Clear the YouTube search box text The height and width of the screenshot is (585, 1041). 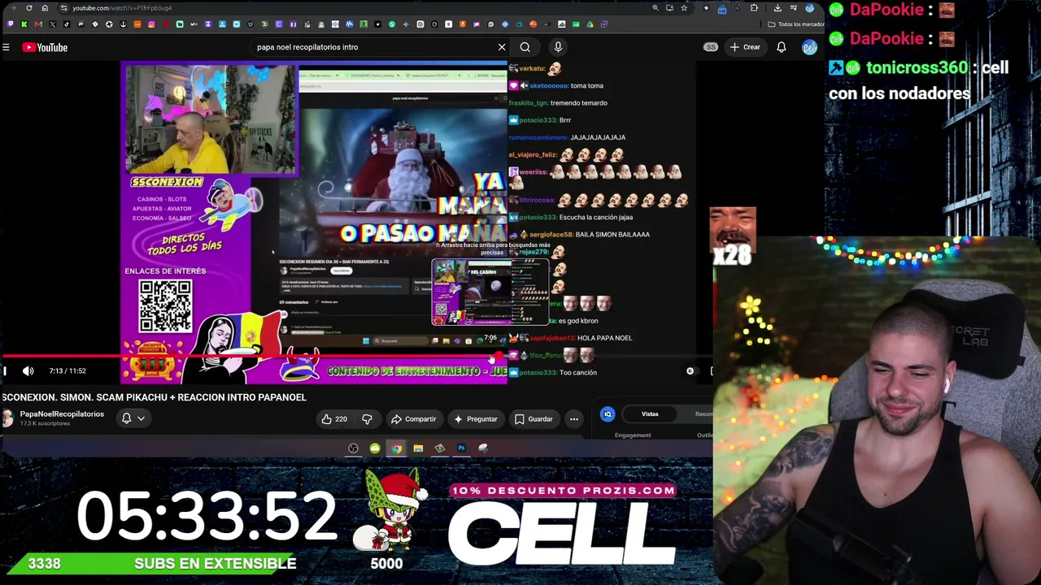pos(502,47)
